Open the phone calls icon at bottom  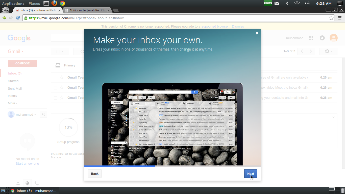[x=37, y=183]
